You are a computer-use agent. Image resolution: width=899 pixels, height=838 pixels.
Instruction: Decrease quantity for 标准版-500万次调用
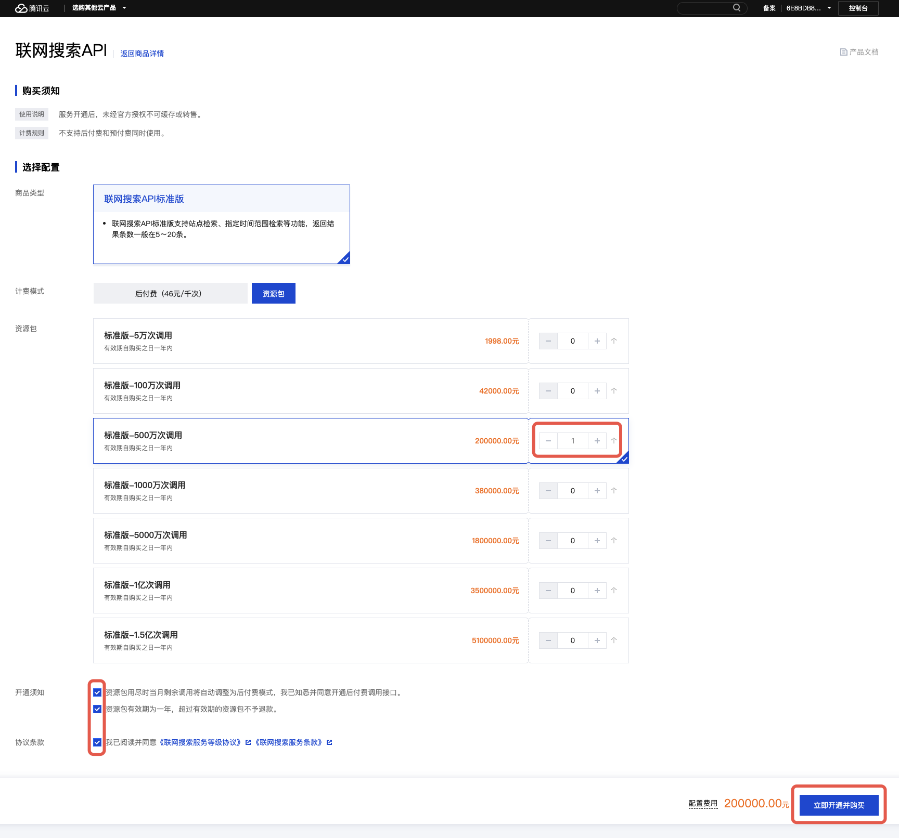(x=548, y=441)
